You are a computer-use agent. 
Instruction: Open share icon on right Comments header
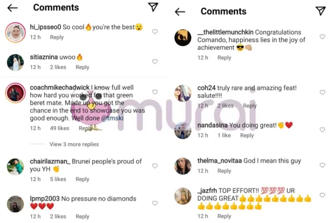[x=320, y=11]
